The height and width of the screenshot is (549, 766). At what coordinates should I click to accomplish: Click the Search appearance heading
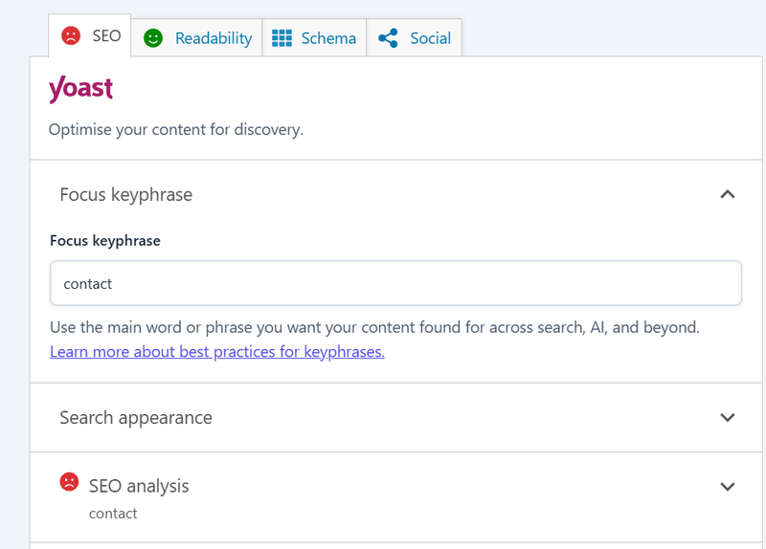click(x=136, y=418)
